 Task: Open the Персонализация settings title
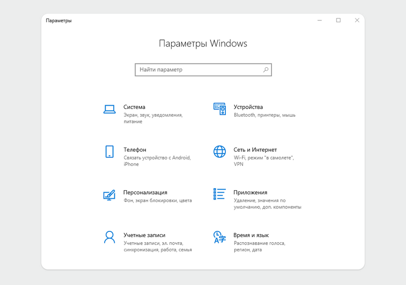point(145,193)
